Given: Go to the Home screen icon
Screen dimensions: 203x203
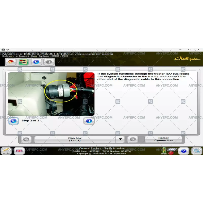Looking at the screenshot, I should [x=11, y=62].
